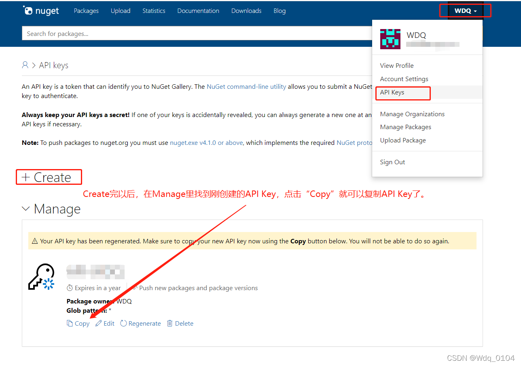521x366 pixels.
Task: Follow the NuGet command-line utility link
Action: [x=246, y=86]
